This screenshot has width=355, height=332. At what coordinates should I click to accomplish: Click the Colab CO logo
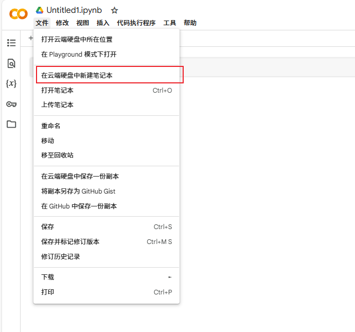click(x=19, y=14)
